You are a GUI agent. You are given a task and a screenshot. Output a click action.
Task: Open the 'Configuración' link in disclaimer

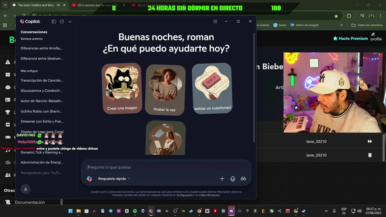(x=185, y=195)
